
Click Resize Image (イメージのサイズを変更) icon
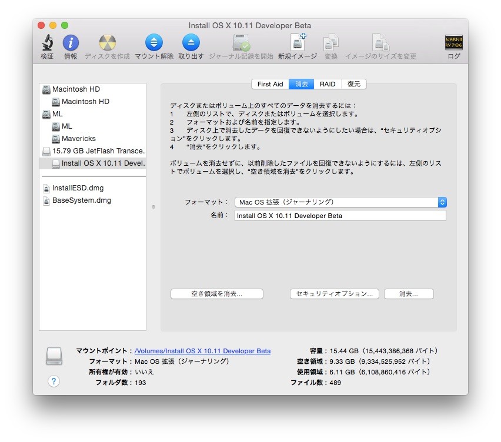380,42
